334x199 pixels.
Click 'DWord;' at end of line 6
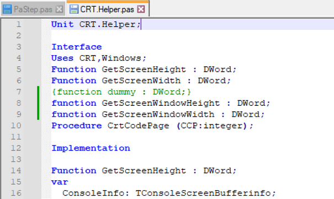[x=214, y=81]
